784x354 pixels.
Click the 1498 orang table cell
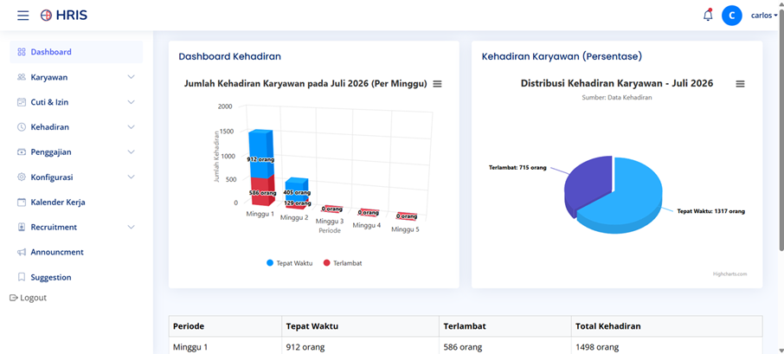667,346
